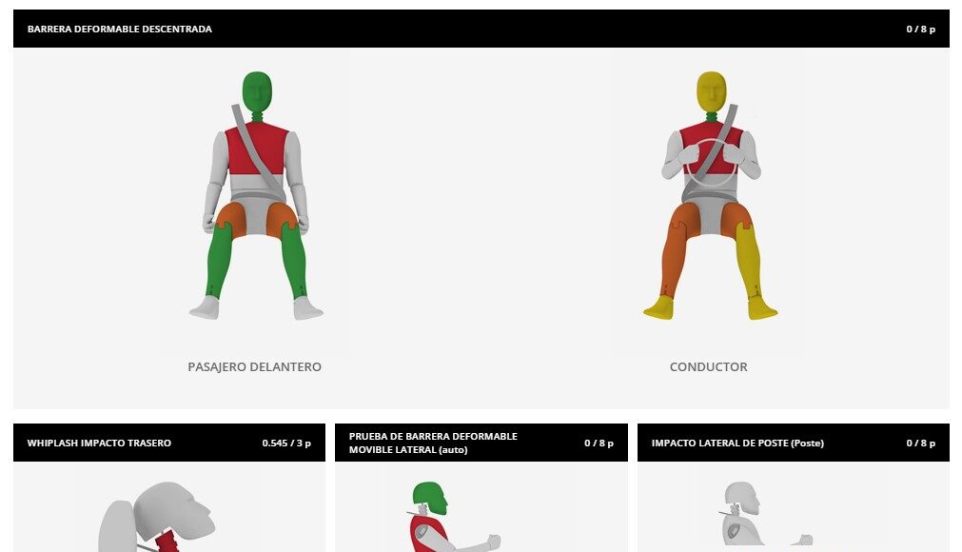Click the driver dummy's yellow head
Screen dimensions: 962x552
pyautogui.click(x=712, y=91)
